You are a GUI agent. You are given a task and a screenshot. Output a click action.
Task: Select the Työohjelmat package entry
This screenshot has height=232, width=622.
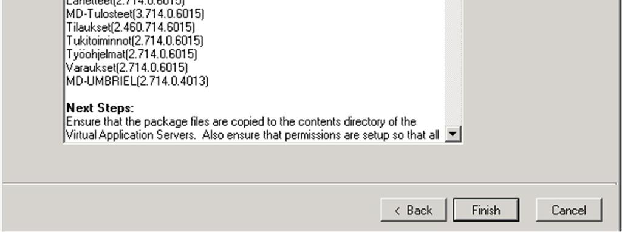click(131, 54)
